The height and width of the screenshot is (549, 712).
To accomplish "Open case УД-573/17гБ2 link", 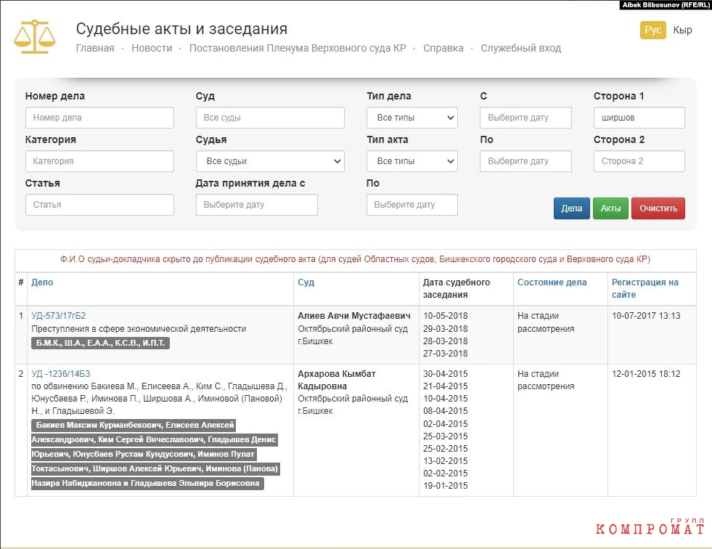I will 59,316.
